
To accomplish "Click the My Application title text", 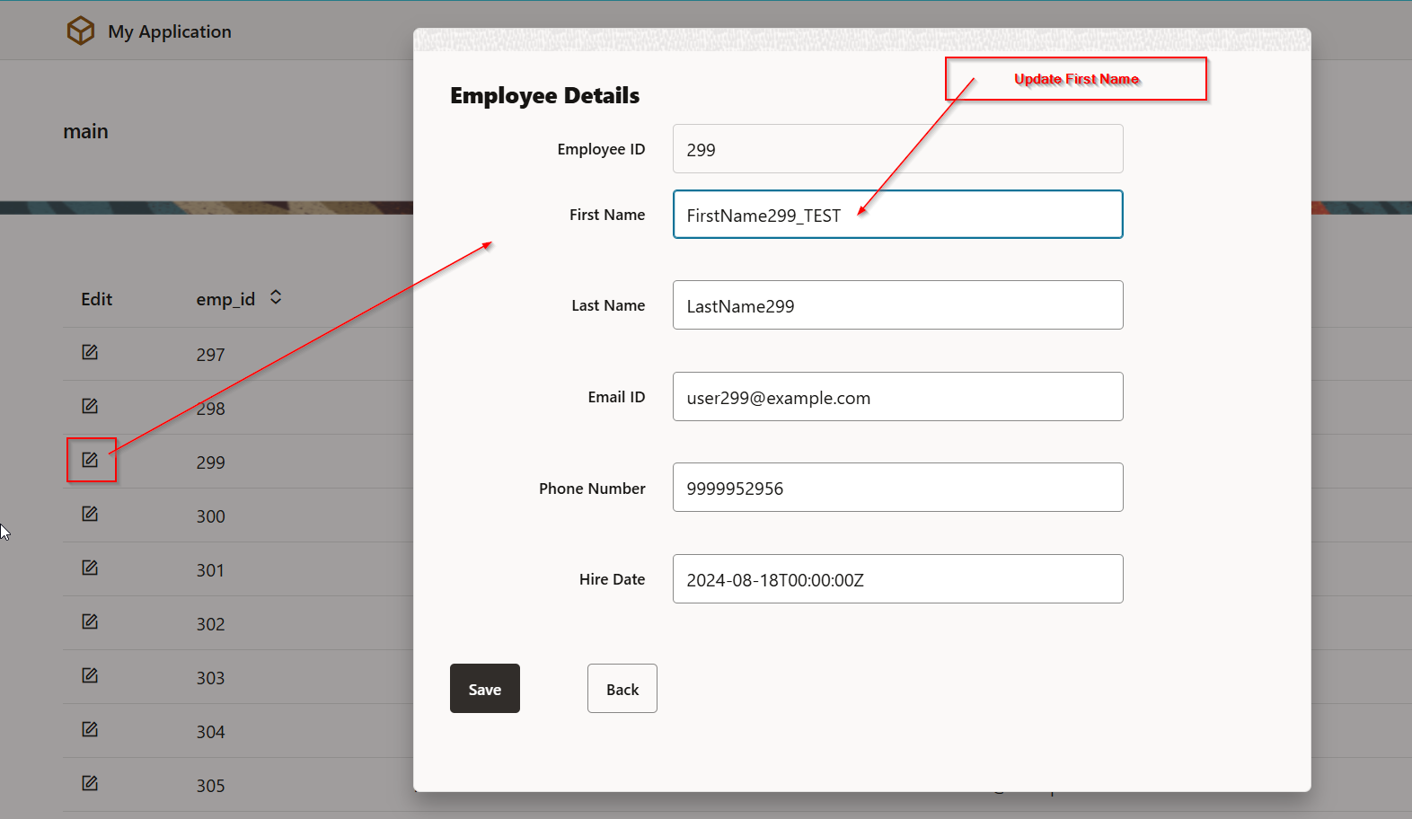I will click(170, 31).
